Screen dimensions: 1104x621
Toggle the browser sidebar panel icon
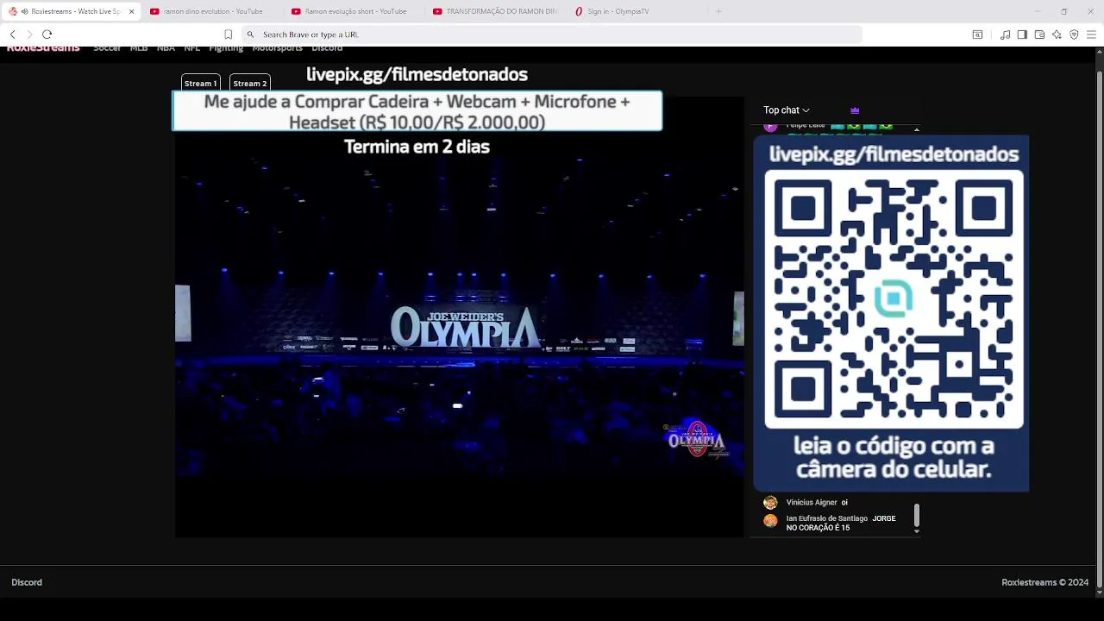pos(1022,34)
